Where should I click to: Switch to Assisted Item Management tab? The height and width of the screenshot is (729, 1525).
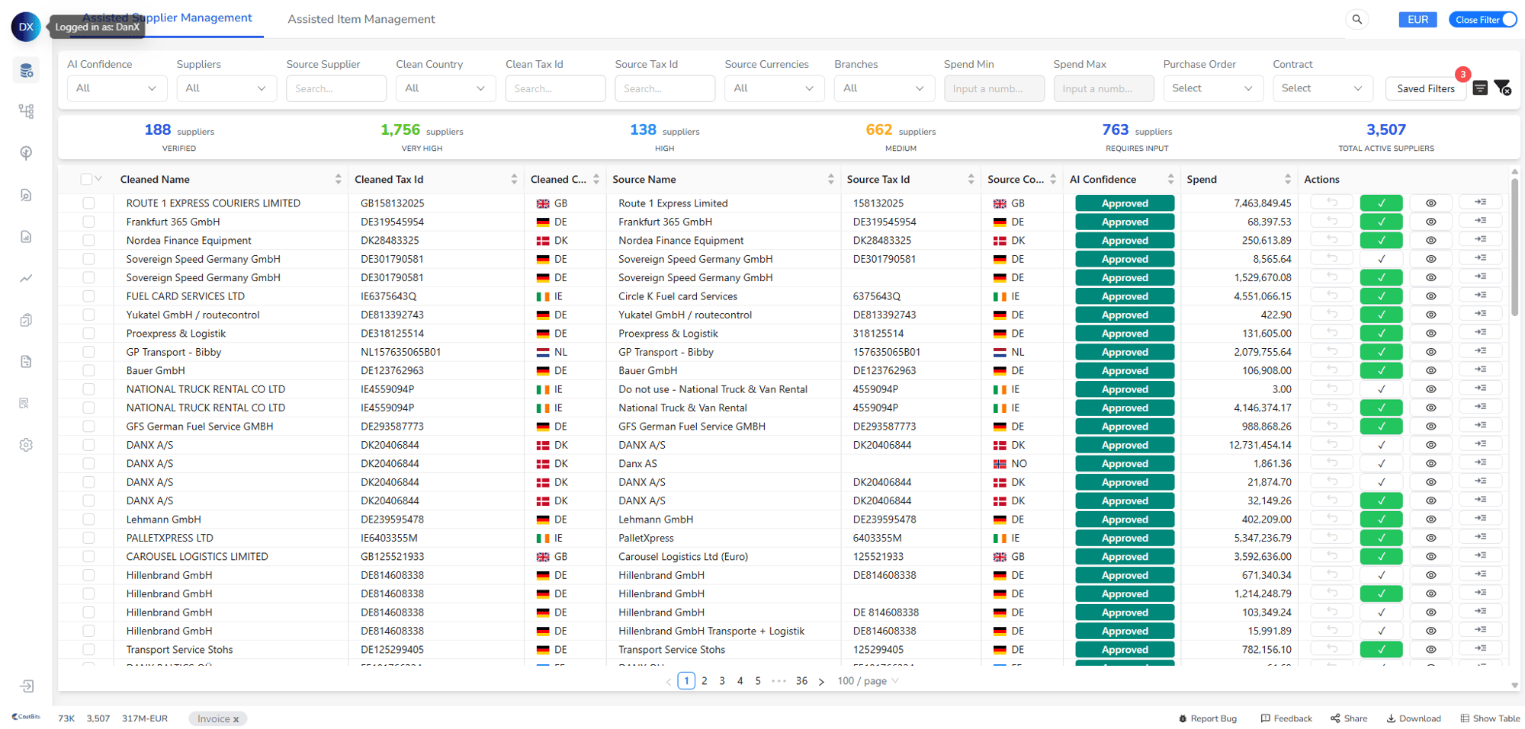361,19
